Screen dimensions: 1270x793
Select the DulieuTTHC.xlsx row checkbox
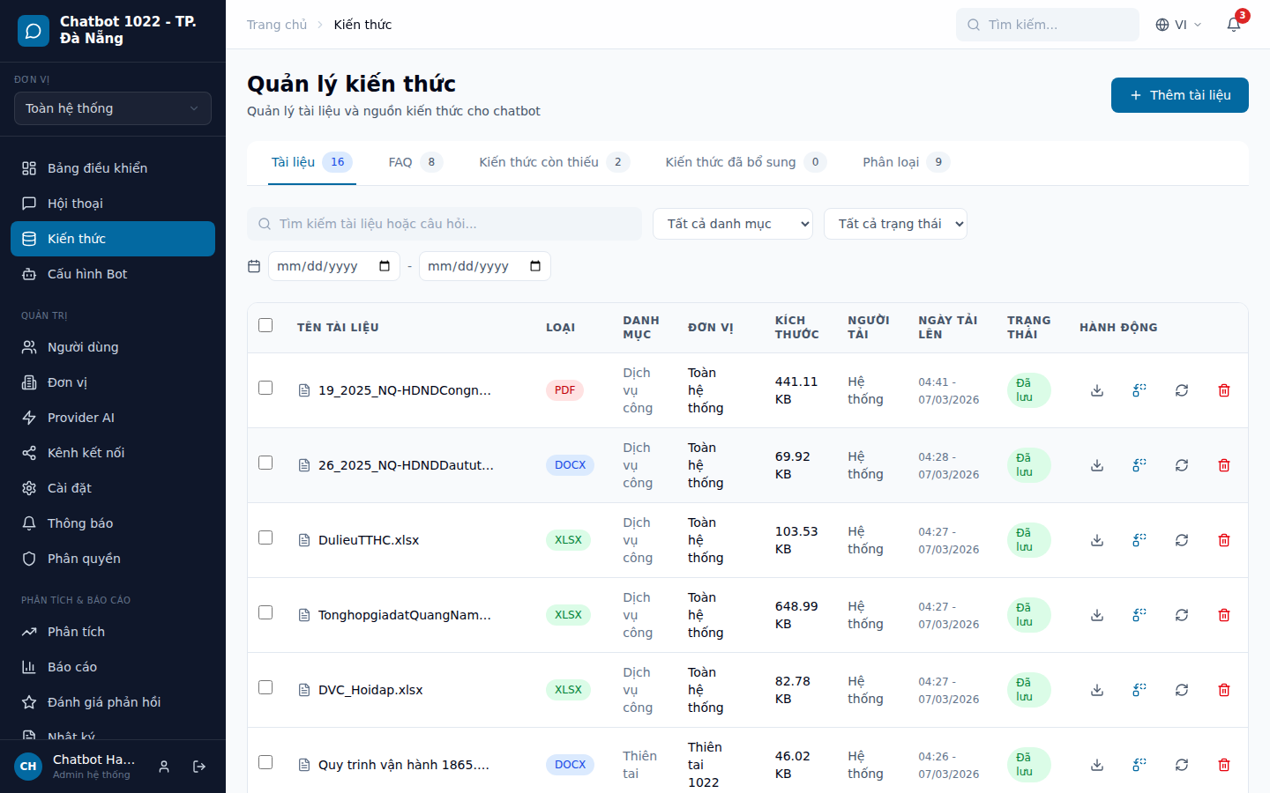265,537
